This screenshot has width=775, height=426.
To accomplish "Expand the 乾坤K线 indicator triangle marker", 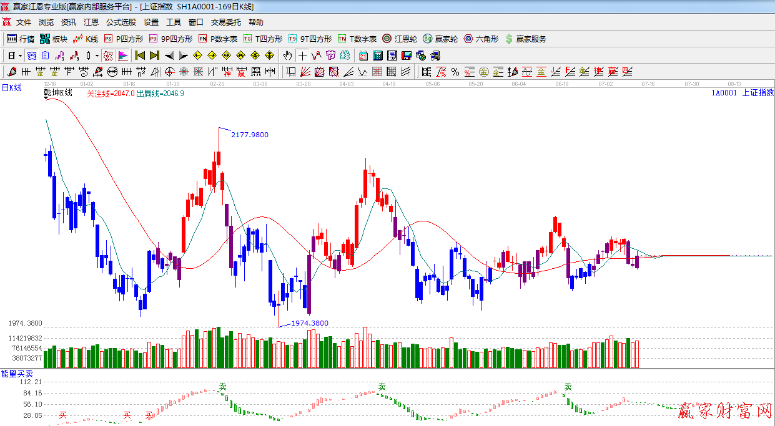I will point(46,99).
